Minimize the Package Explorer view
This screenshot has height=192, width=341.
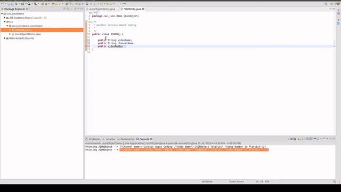click(78, 9)
